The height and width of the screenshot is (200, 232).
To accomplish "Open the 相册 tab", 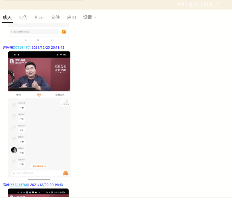I will click(39, 17).
